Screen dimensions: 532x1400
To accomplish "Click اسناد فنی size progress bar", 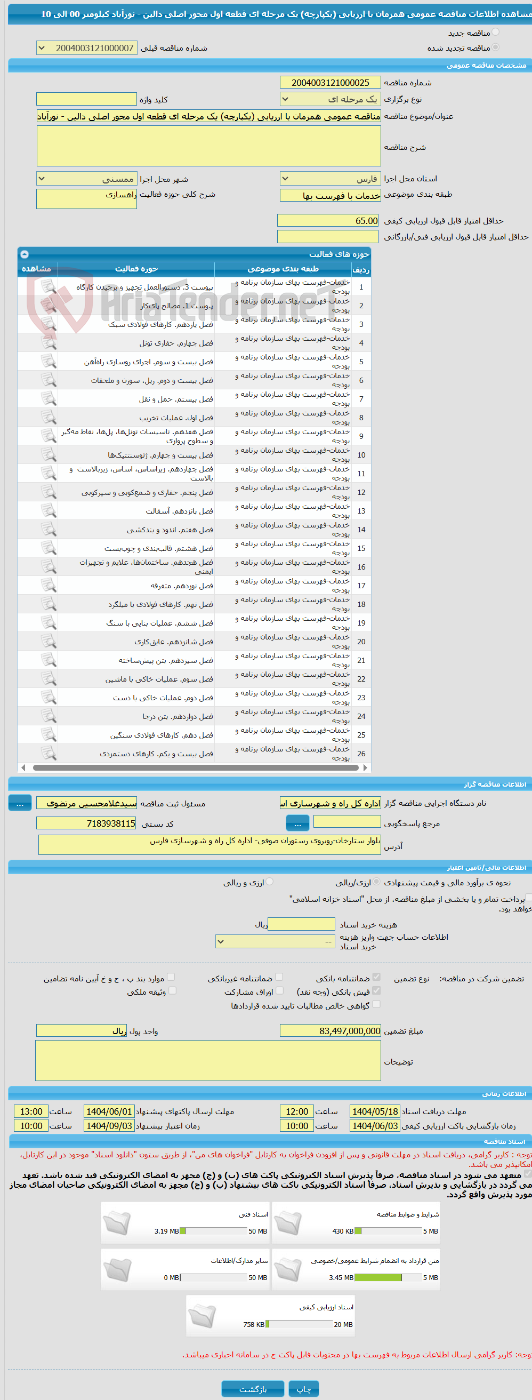I will click(x=213, y=1231).
